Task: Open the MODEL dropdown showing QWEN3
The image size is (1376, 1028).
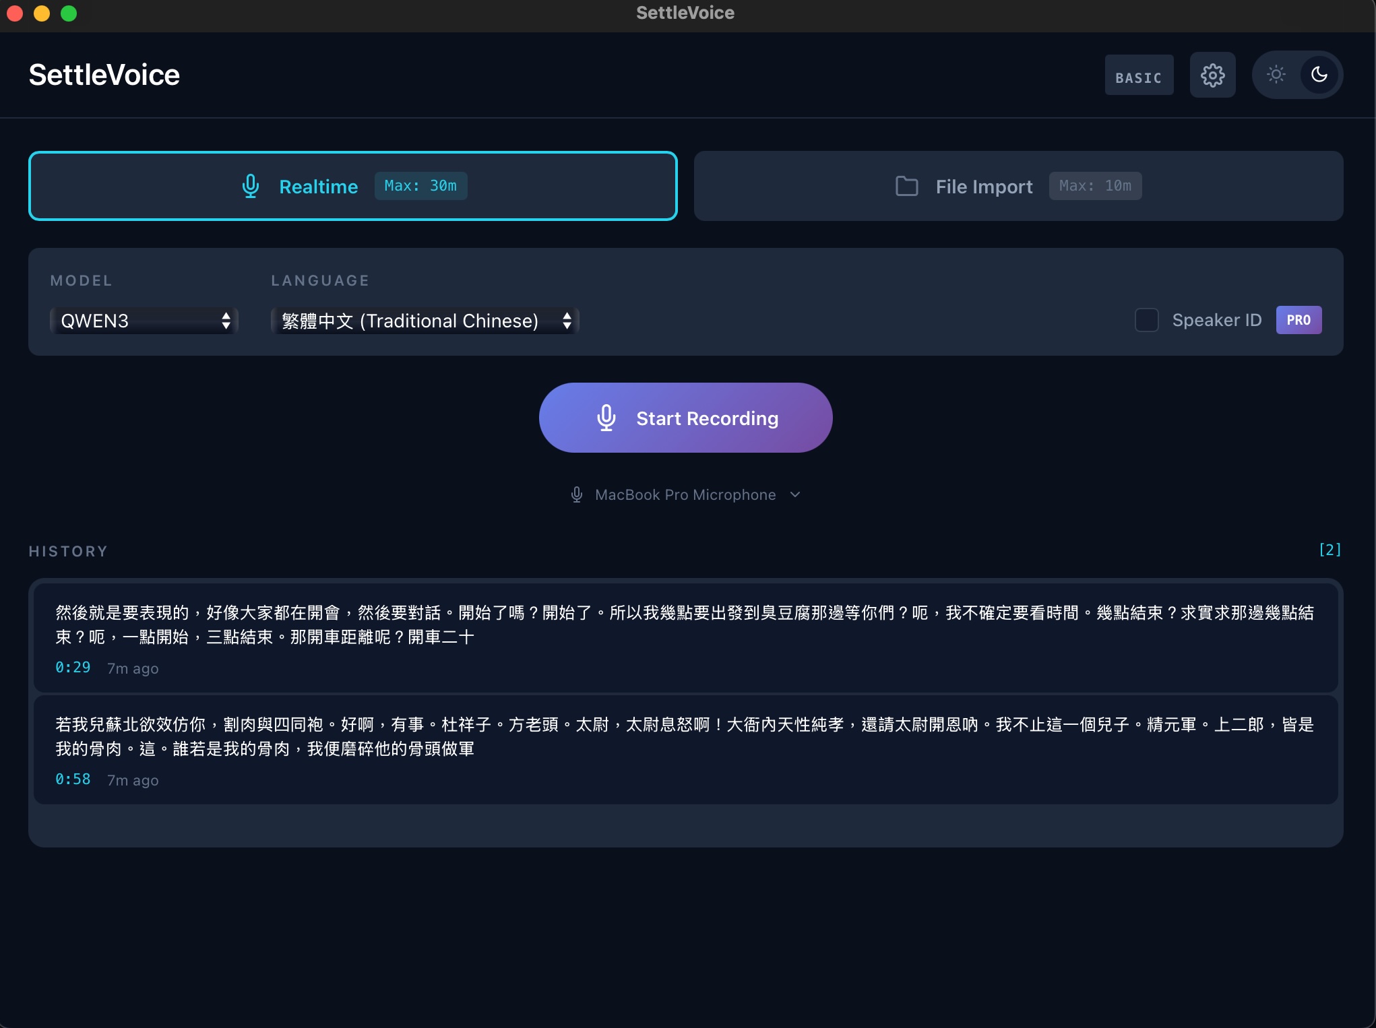Action: [x=144, y=321]
